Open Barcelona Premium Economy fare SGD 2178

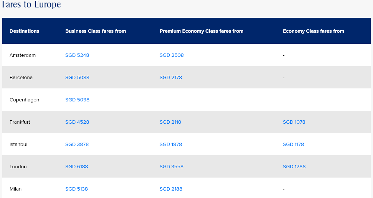click(171, 78)
